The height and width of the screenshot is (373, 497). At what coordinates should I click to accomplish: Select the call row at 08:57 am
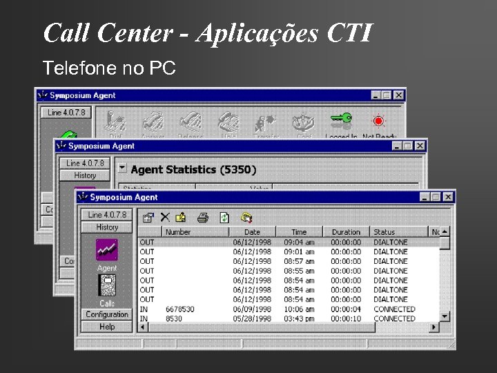point(289,261)
